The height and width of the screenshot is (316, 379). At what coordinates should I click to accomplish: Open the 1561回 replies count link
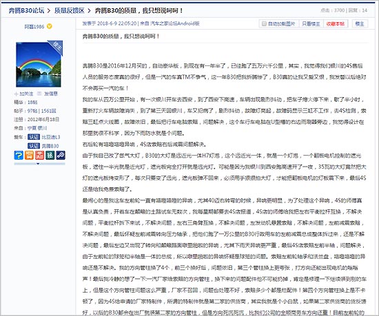pos(49,111)
